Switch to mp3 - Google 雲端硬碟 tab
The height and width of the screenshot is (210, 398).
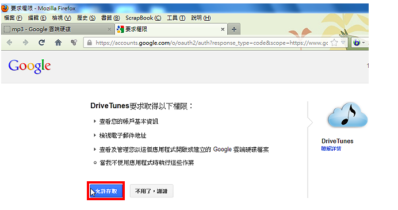coord(58,29)
